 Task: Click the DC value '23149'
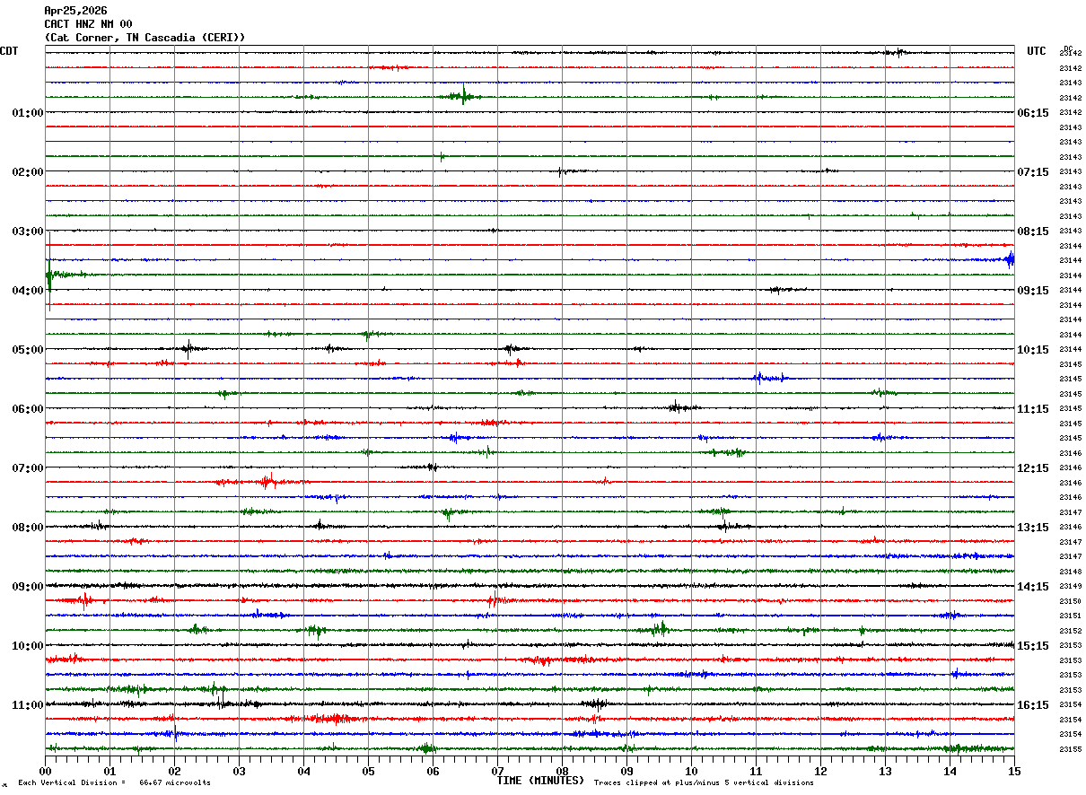pos(1070,587)
